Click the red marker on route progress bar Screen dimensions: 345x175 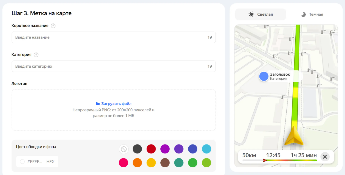click(x=265, y=160)
